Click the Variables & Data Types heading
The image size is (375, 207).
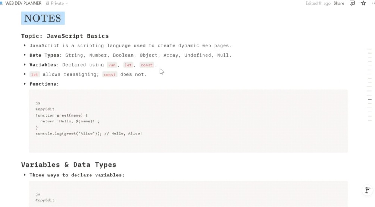[x=69, y=165]
